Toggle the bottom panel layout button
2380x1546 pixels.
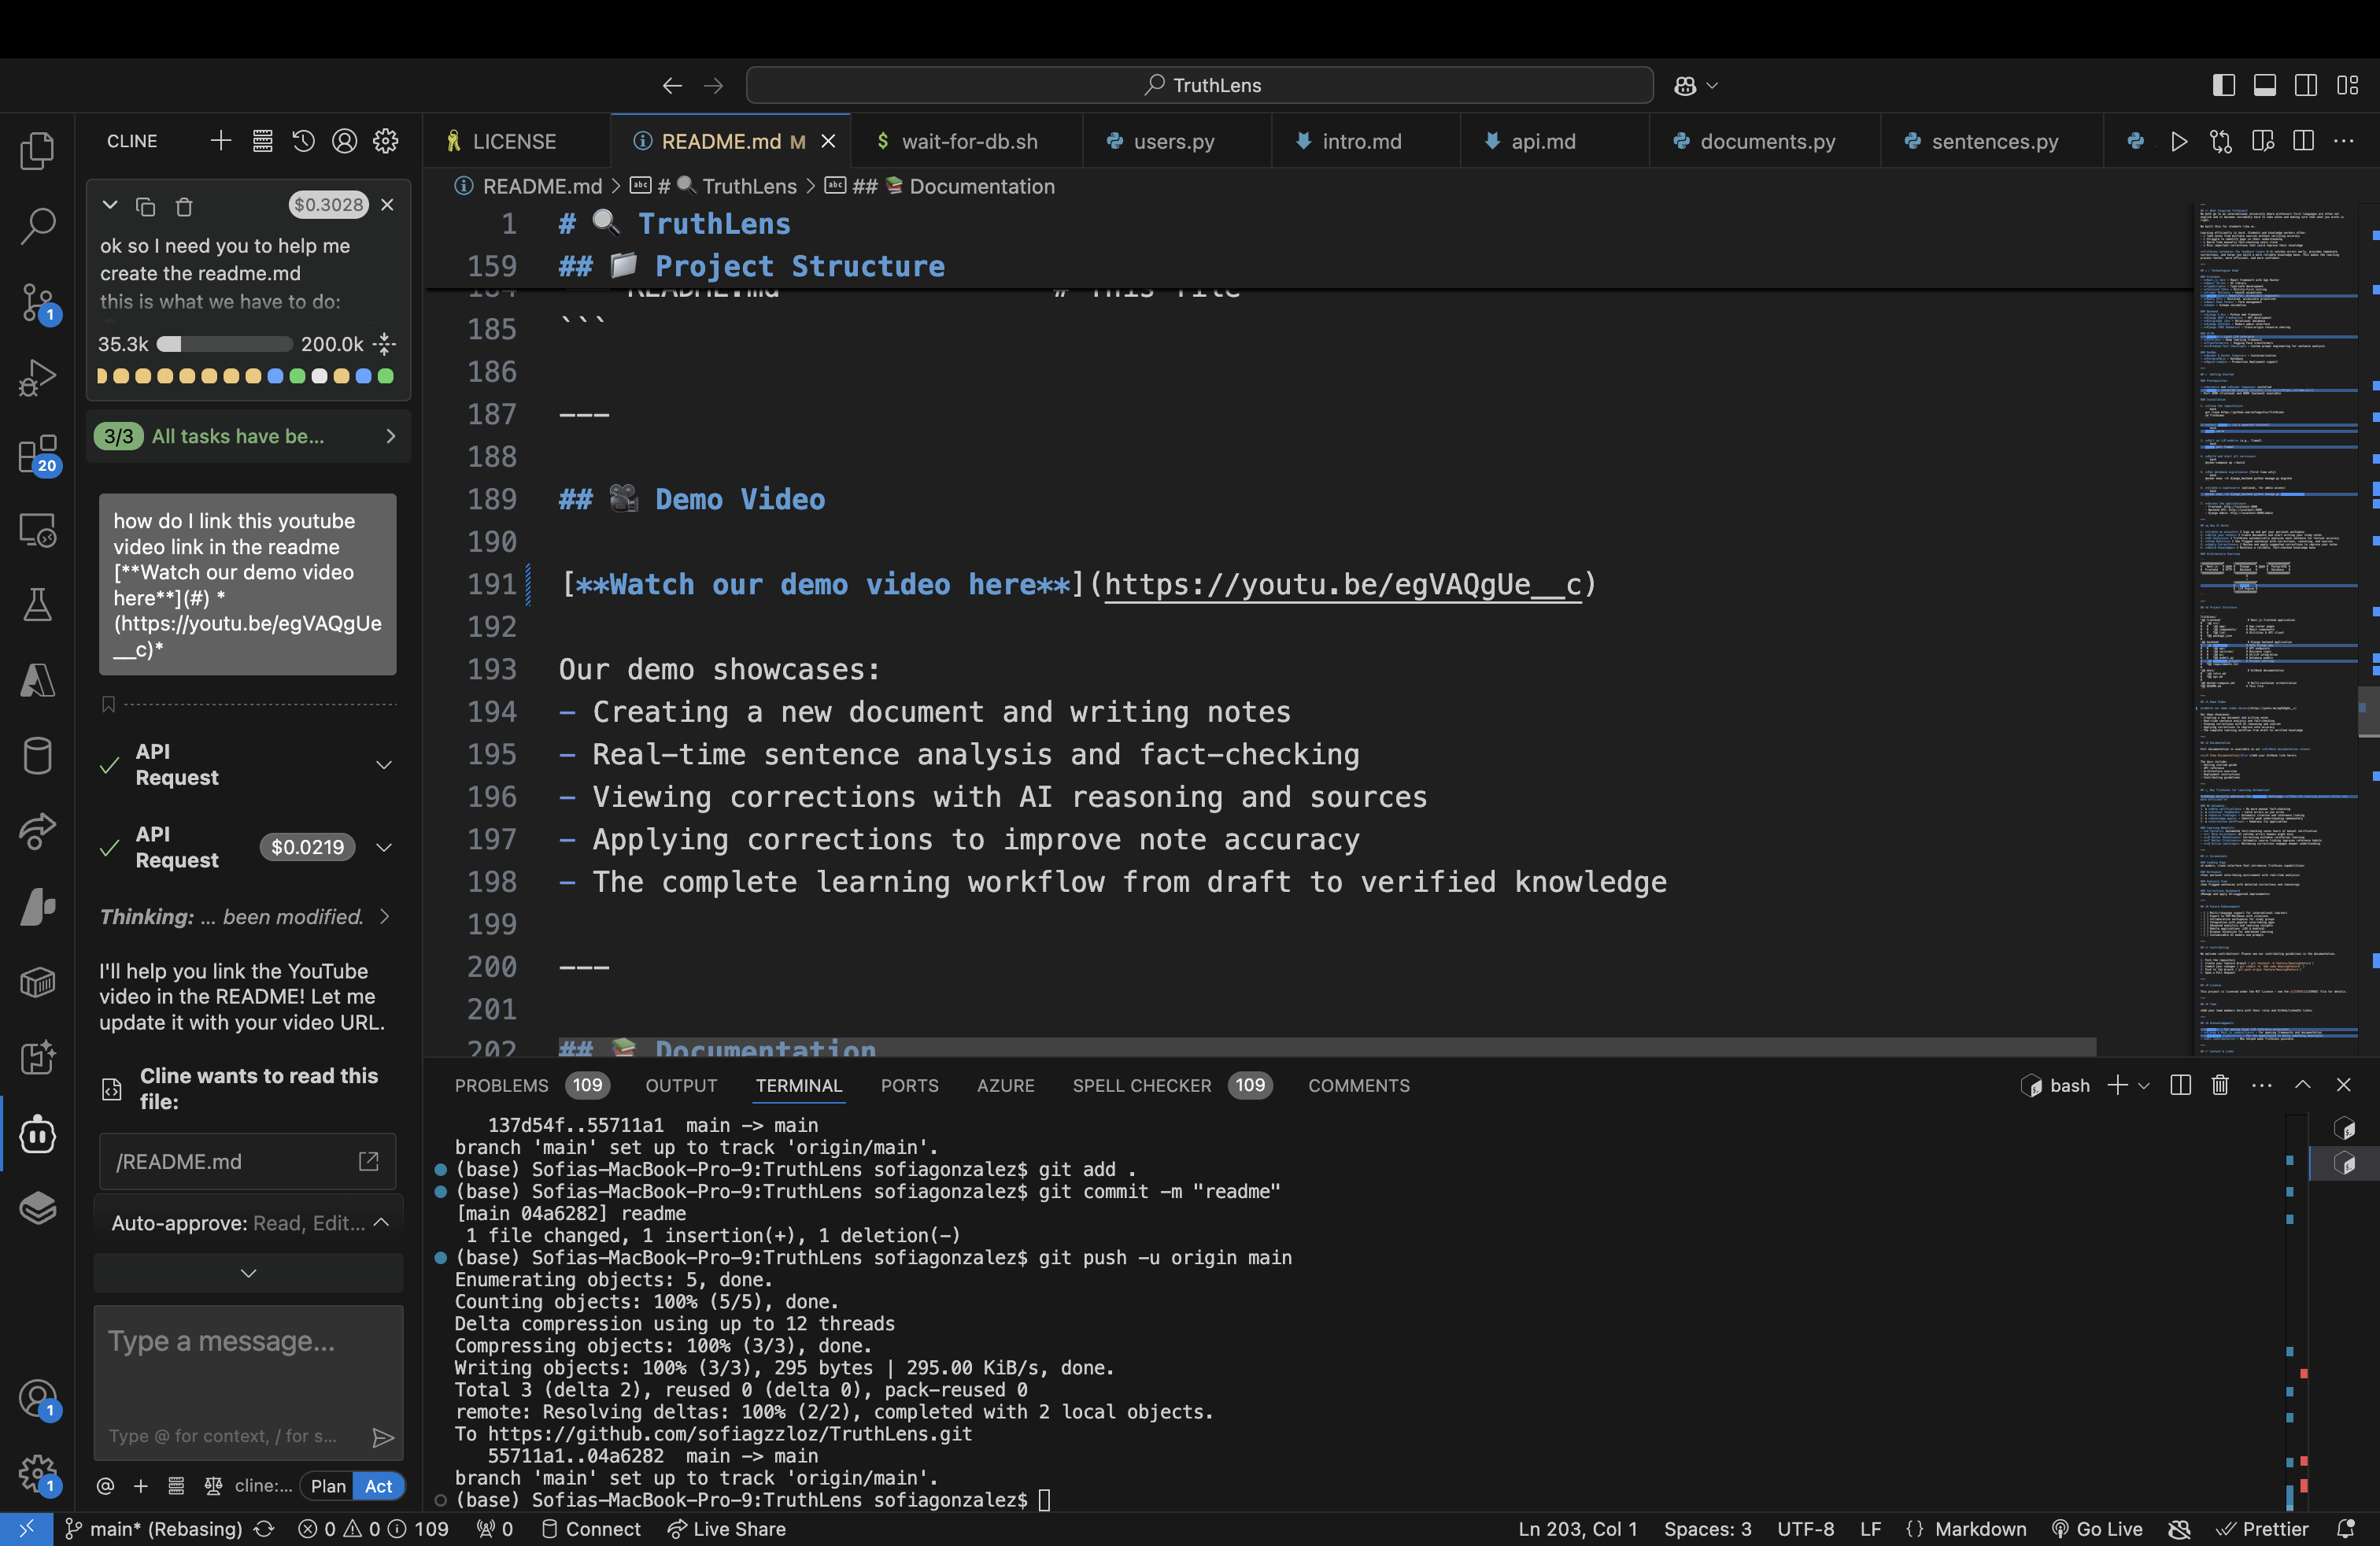pos(2264,85)
